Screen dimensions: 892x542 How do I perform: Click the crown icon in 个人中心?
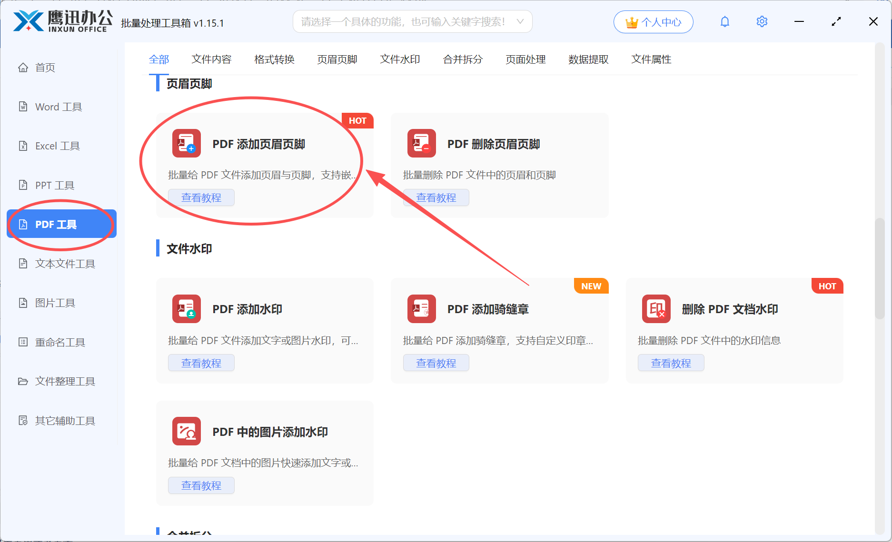click(x=632, y=22)
